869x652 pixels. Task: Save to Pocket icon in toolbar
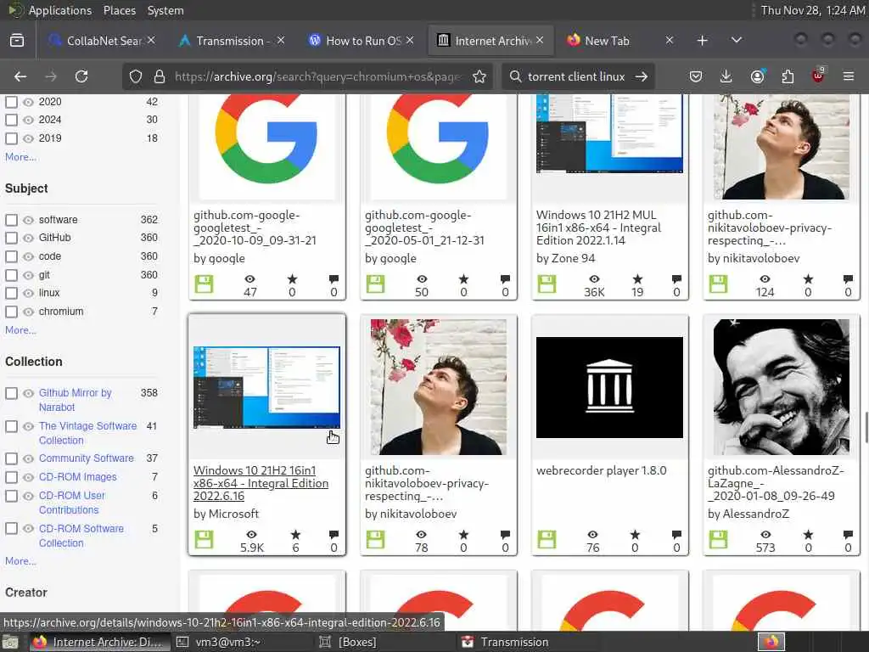tap(696, 76)
